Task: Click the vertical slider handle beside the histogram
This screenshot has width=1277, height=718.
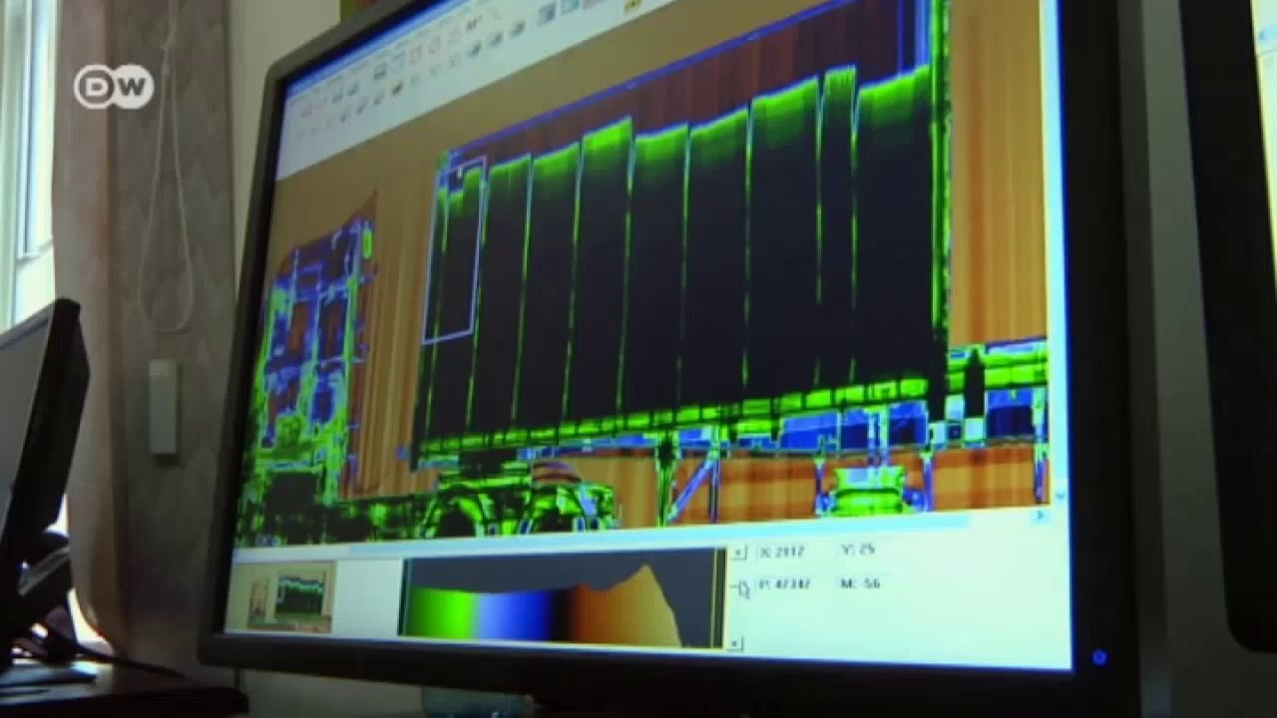Action: [x=741, y=589]
